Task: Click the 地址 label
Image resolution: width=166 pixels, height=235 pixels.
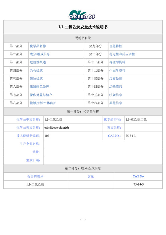Action: (36, 152)
